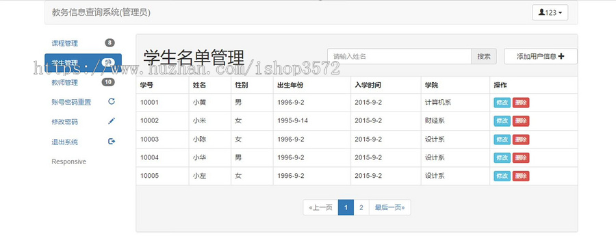Image resolution: width=616 pixels, height=249 pixels.
Task: Focus the 请输入姓名 search field
Action: pyautogui.click(x=399, y=57)
